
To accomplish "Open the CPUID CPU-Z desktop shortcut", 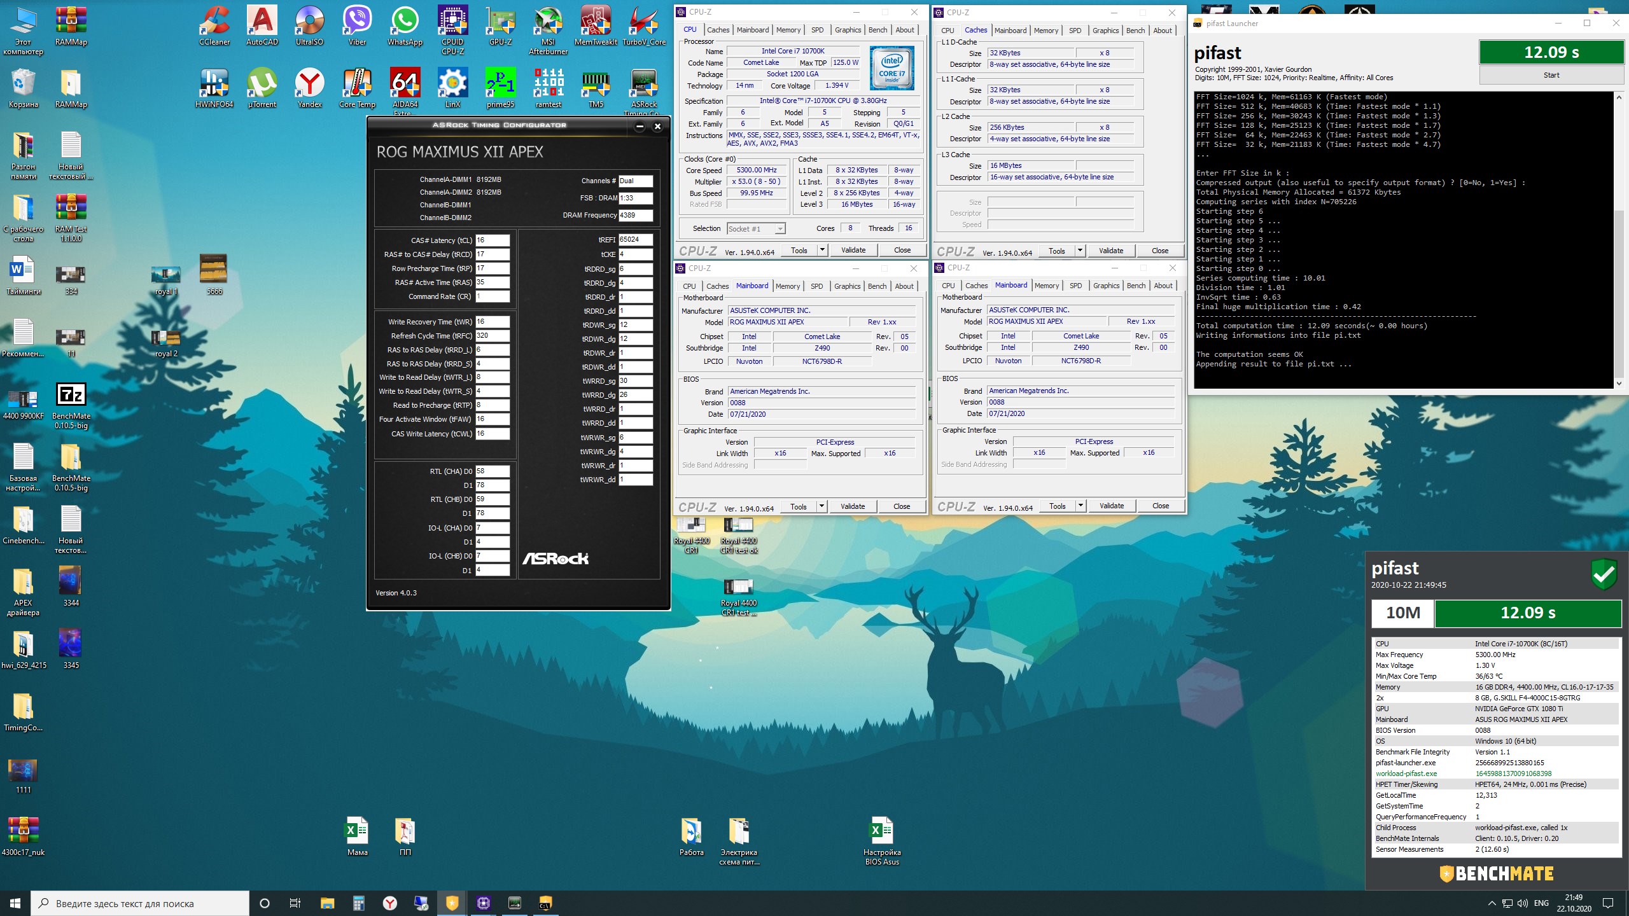I will 452,30.
